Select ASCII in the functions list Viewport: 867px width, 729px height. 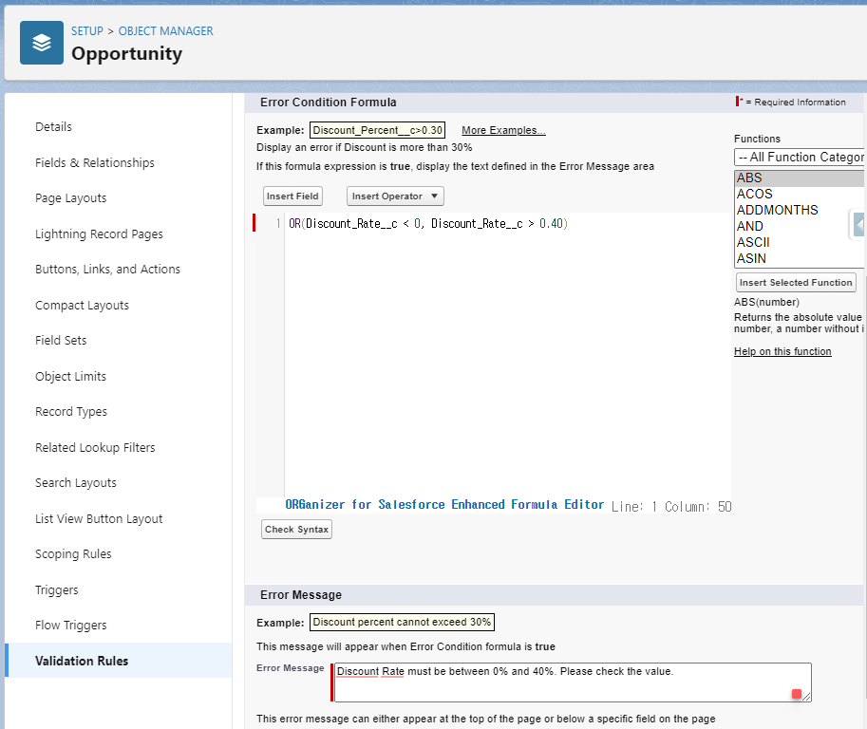(800, 242)
